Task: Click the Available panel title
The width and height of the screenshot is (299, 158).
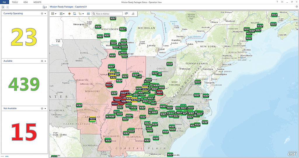Action: pyautogui.click(x=8, y=61)
